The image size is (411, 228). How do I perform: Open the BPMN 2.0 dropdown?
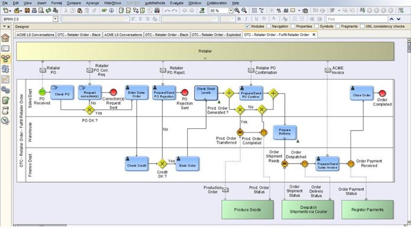(x=55, y=19)
